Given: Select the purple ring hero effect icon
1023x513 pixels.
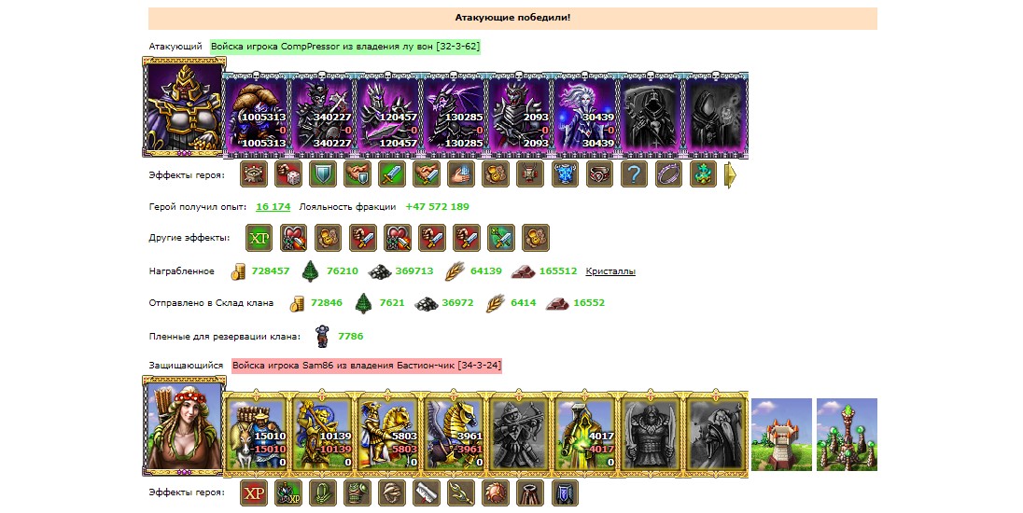Looking at the screenshot, I should pyautogui.click(x=668, y=174).
